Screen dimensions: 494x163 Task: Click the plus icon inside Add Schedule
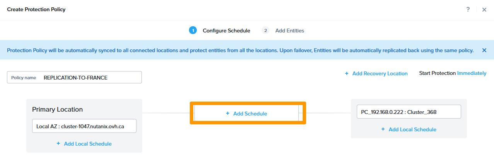tap(228, 113)
